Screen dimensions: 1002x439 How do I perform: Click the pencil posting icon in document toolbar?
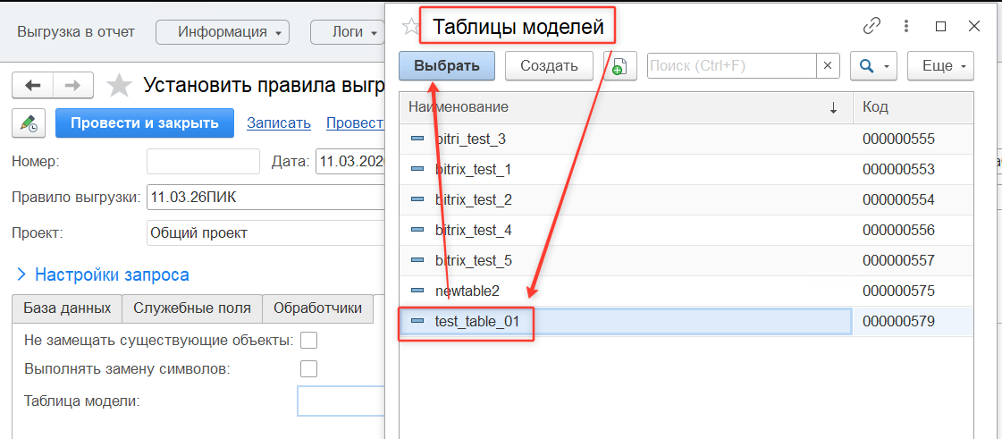tap(29, 123)
